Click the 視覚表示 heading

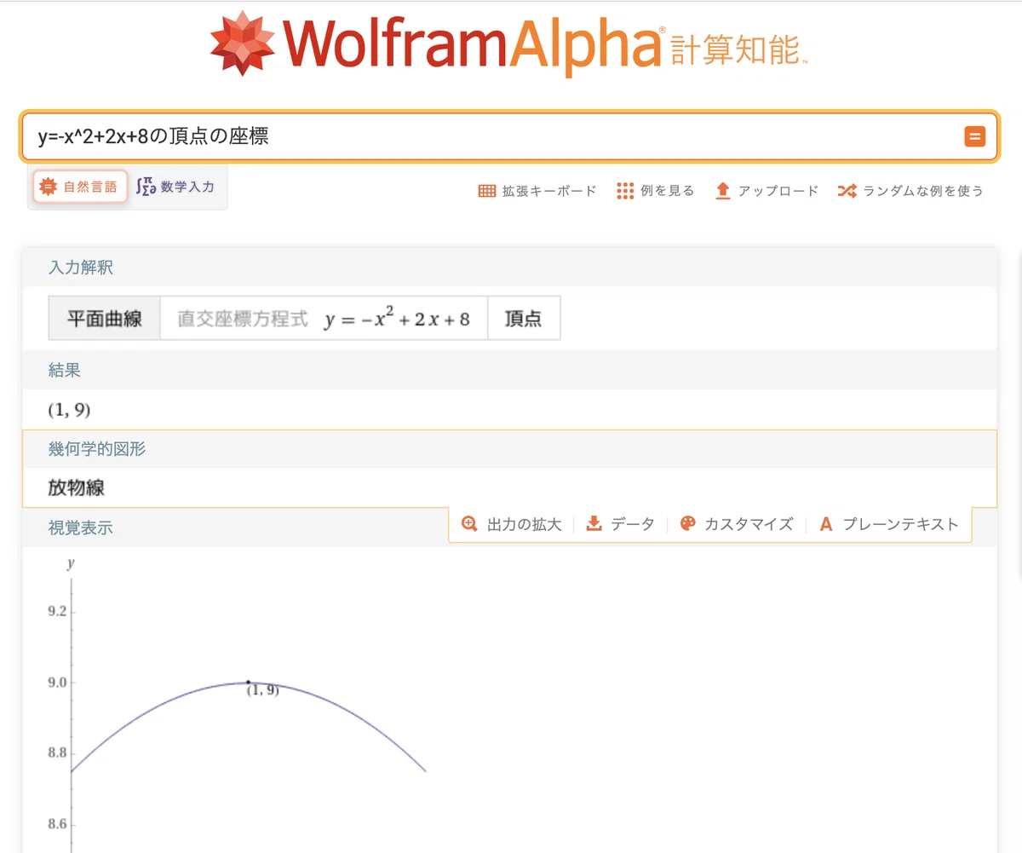tap(81, 527)
